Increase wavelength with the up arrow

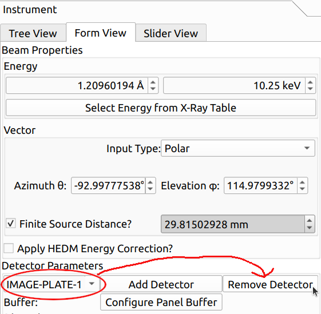coord(153,82)
